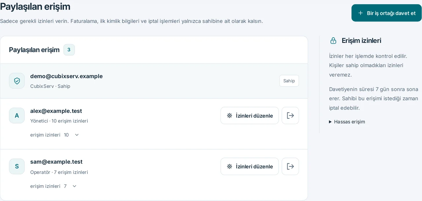
Task: Click the 'Sadece gerekli izinleri verin' description
Action: coord(132,21)
